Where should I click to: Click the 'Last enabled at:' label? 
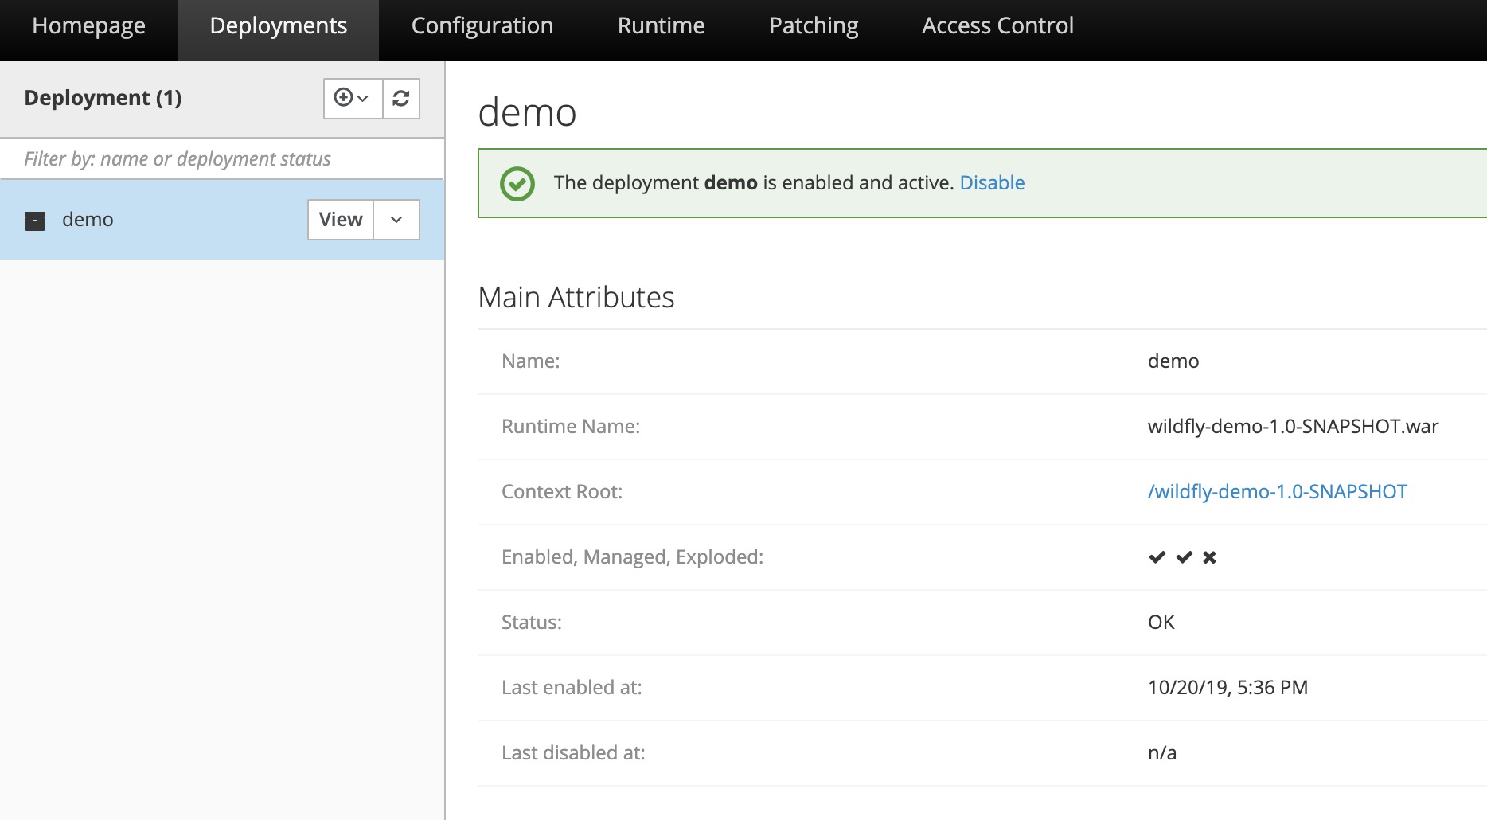coord(572,688)
